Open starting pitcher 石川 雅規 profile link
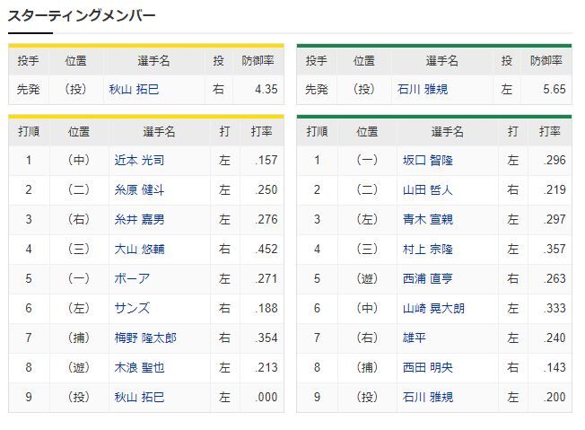The width and height of the screenshot is (585, 430). click(423, 89)
